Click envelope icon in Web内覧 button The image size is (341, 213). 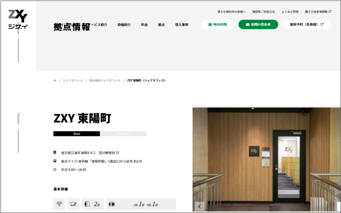(210, 25)
